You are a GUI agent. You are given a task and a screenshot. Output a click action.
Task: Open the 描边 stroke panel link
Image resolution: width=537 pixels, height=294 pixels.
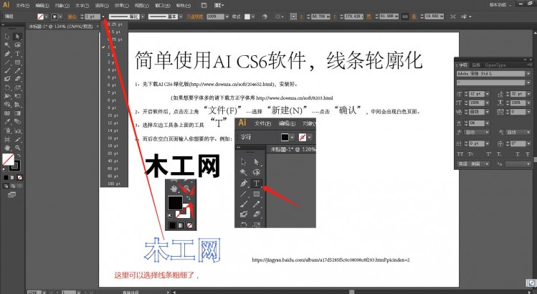tap(72, 16)
